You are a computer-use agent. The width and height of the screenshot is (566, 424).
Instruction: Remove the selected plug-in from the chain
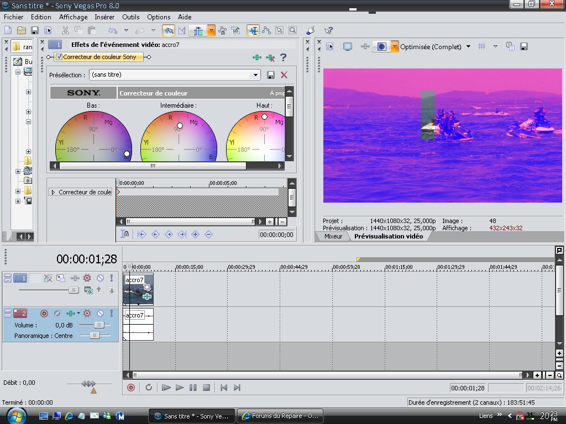[270, 57]
